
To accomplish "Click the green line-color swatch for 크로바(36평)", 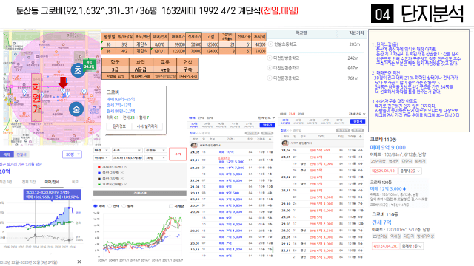I will click(x=99, y=184).
